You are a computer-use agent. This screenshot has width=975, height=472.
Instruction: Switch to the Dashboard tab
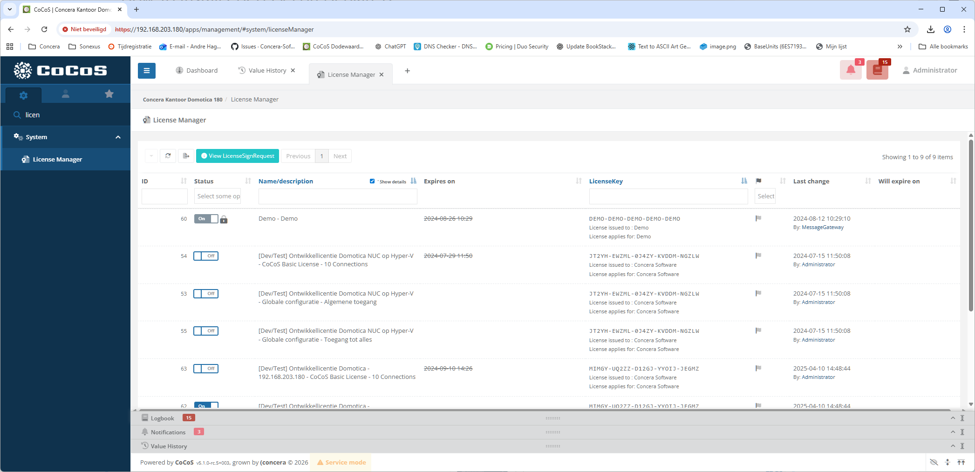pos(197,71)
